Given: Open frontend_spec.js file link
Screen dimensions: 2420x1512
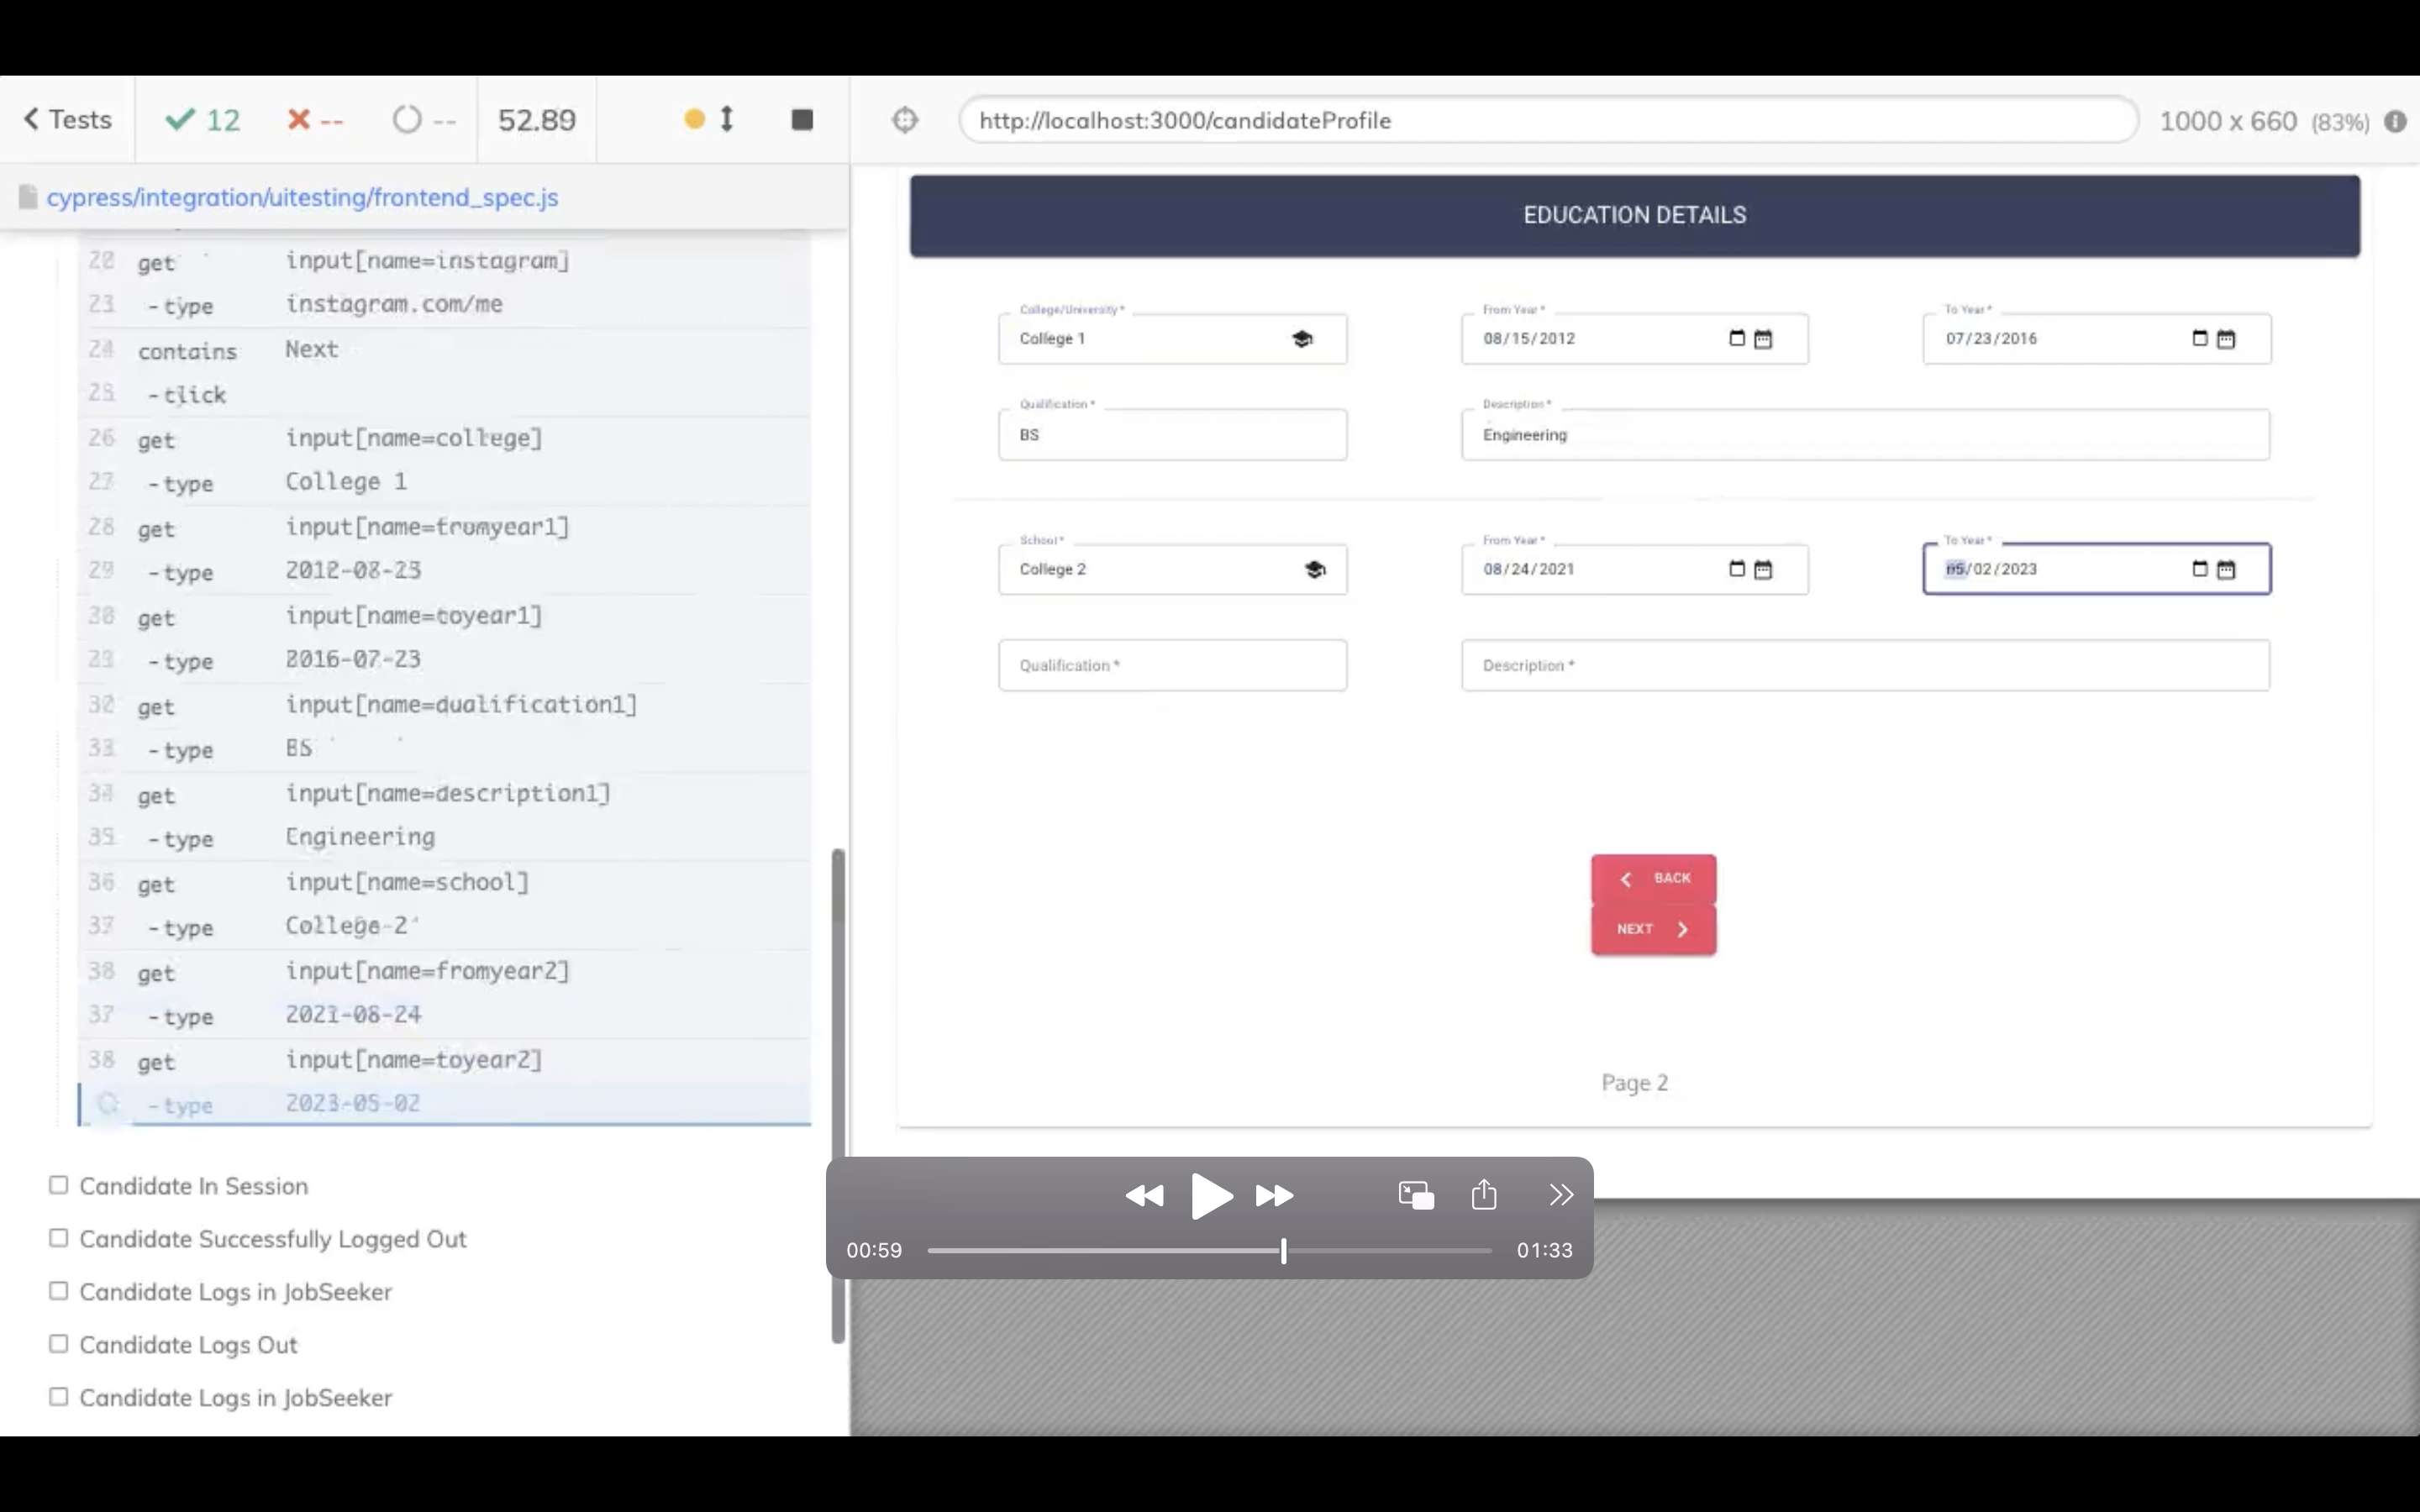Looking at the screenshot, I should point(302,197).
